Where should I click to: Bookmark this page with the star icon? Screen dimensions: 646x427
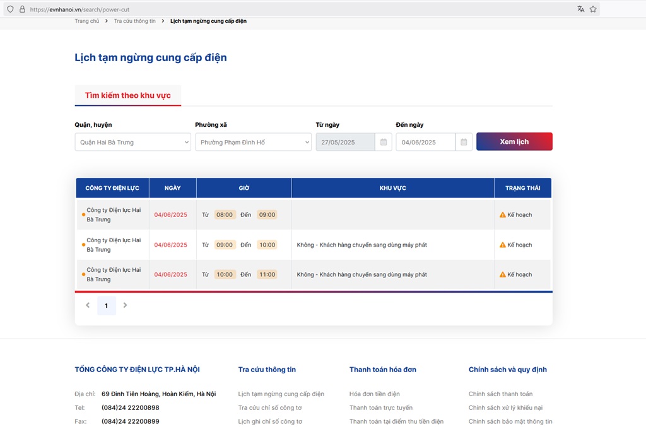tap(593, 9)
